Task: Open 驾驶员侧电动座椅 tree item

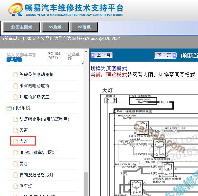Action: [x=36, y=75]
